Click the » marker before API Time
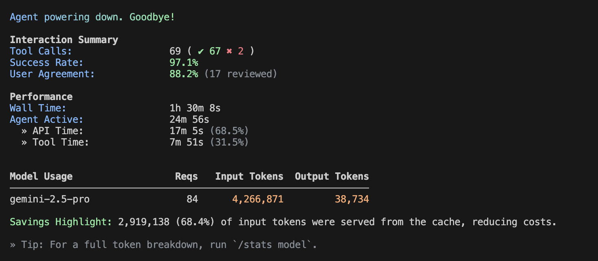The width and height of the screenshot is (598, 261). tap(24, 131)
